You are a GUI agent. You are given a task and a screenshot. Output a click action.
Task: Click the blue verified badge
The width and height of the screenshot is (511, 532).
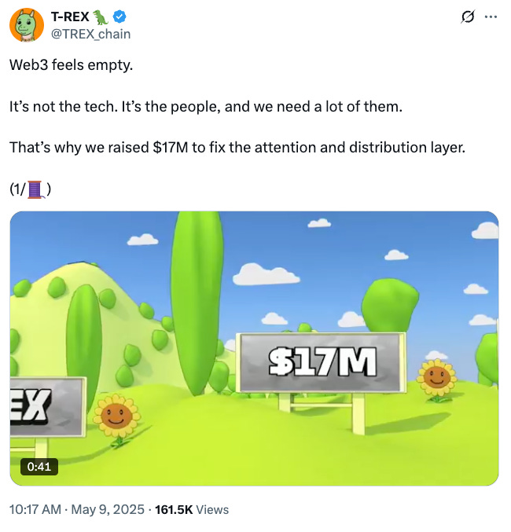[x=119, y=17]
